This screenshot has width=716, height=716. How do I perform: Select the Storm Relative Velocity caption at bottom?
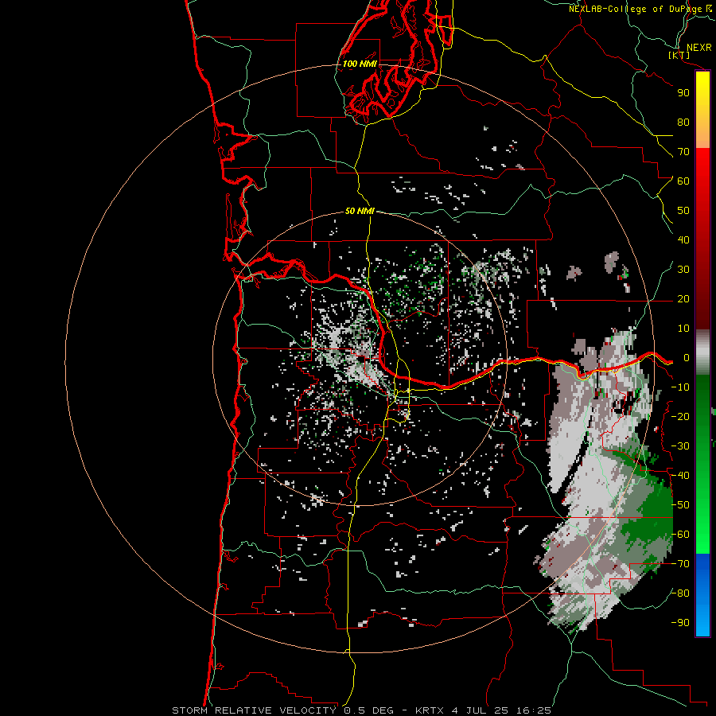point(361,710)
